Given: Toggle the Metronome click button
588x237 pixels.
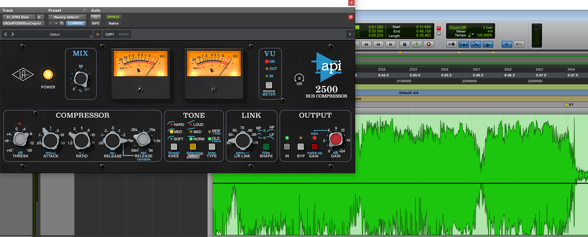Looking at the screenshot, I should (464, 44).
